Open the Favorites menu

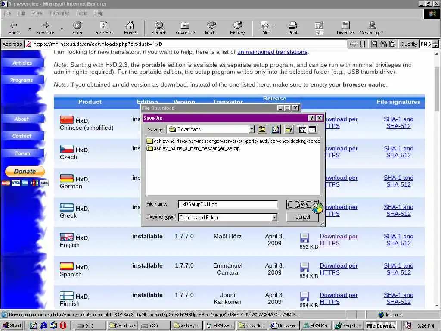(x=59, y=13)
